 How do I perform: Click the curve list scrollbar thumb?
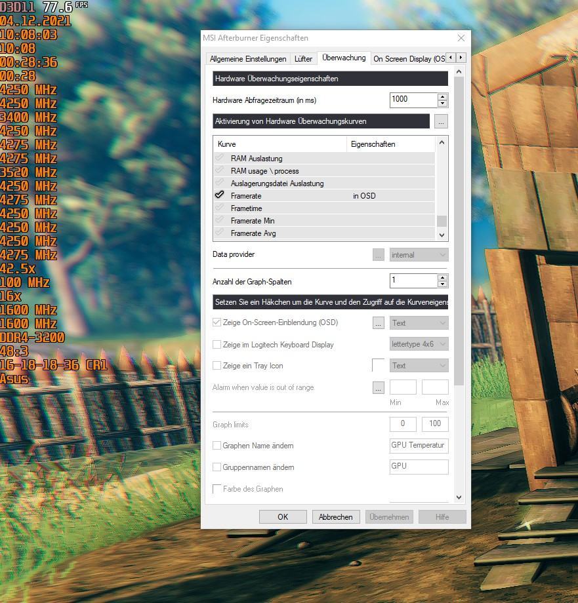tap(442, 221)
